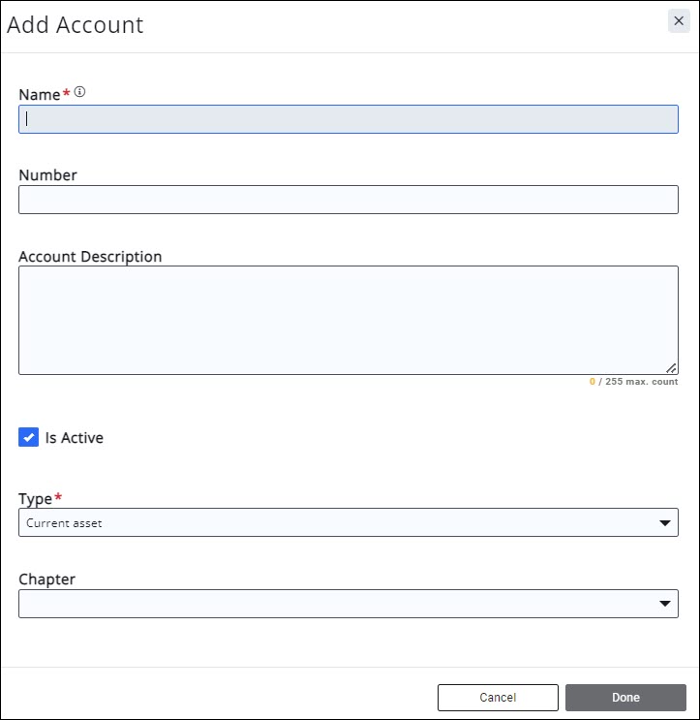Click the arrow on the Chapter dropdown
The width and height of the screenshot is (700, 720).
pos(664,604)
